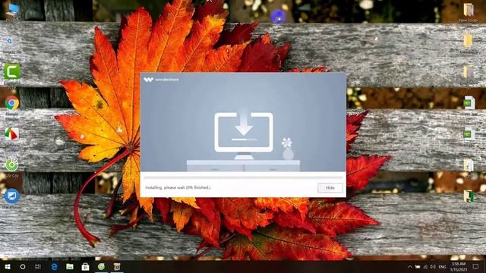Expand the hidden system tray icons chevron
Viewport: 486px width, 273px height.
(x=410, y=267)
